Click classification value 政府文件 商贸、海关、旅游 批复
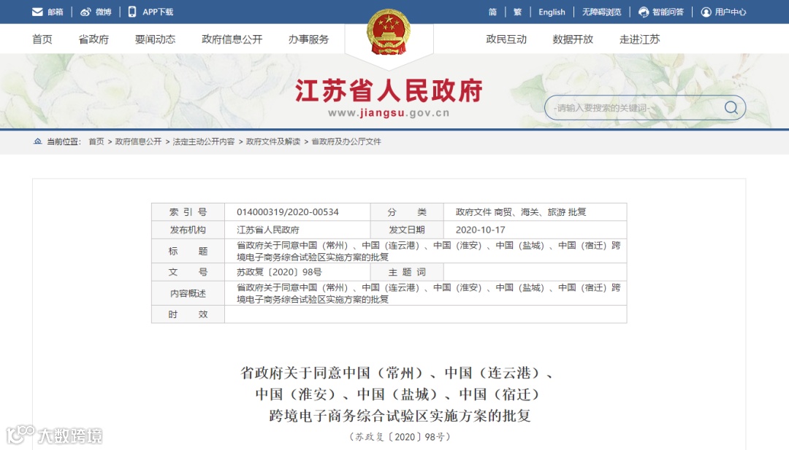Viewport: 789px width, 450px height. [x=521, y=212]
